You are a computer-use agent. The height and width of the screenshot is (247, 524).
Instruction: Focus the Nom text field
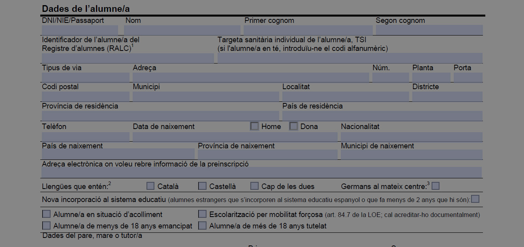pos(182,30)
